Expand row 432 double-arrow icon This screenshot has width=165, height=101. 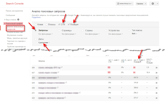[156, 98]
